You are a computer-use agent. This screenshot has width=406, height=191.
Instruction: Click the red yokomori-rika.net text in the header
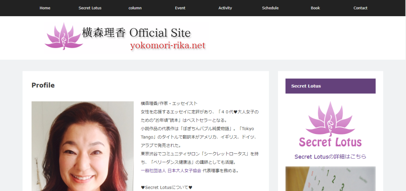(168, 46)
